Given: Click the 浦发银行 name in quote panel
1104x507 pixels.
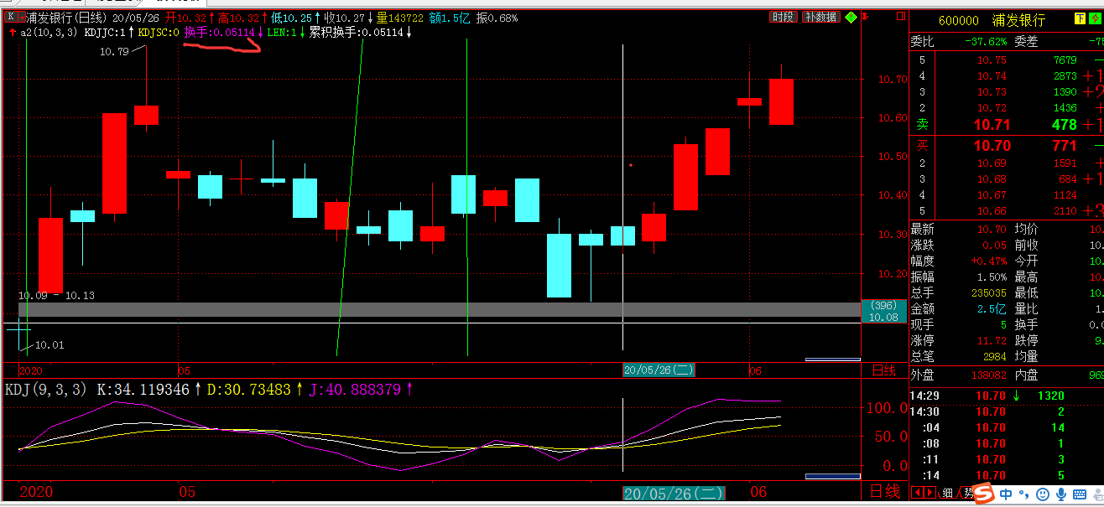Looking at the screenshot, I should (1020, 20).
